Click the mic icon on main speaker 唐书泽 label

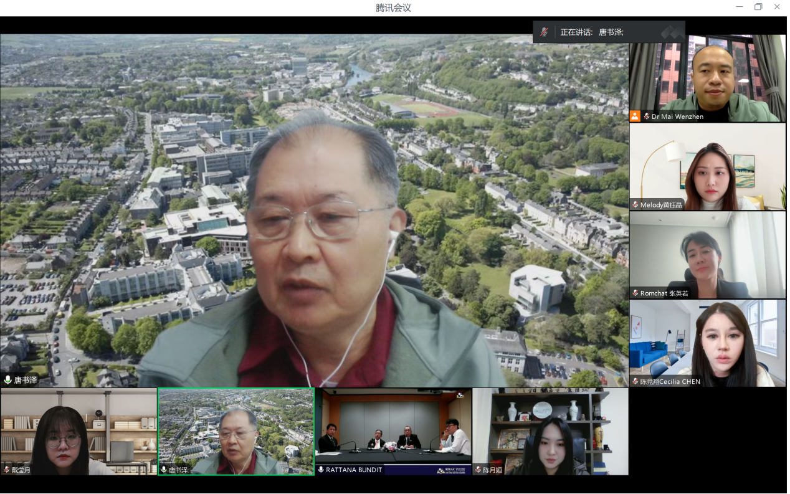click(x=8, y=380)
